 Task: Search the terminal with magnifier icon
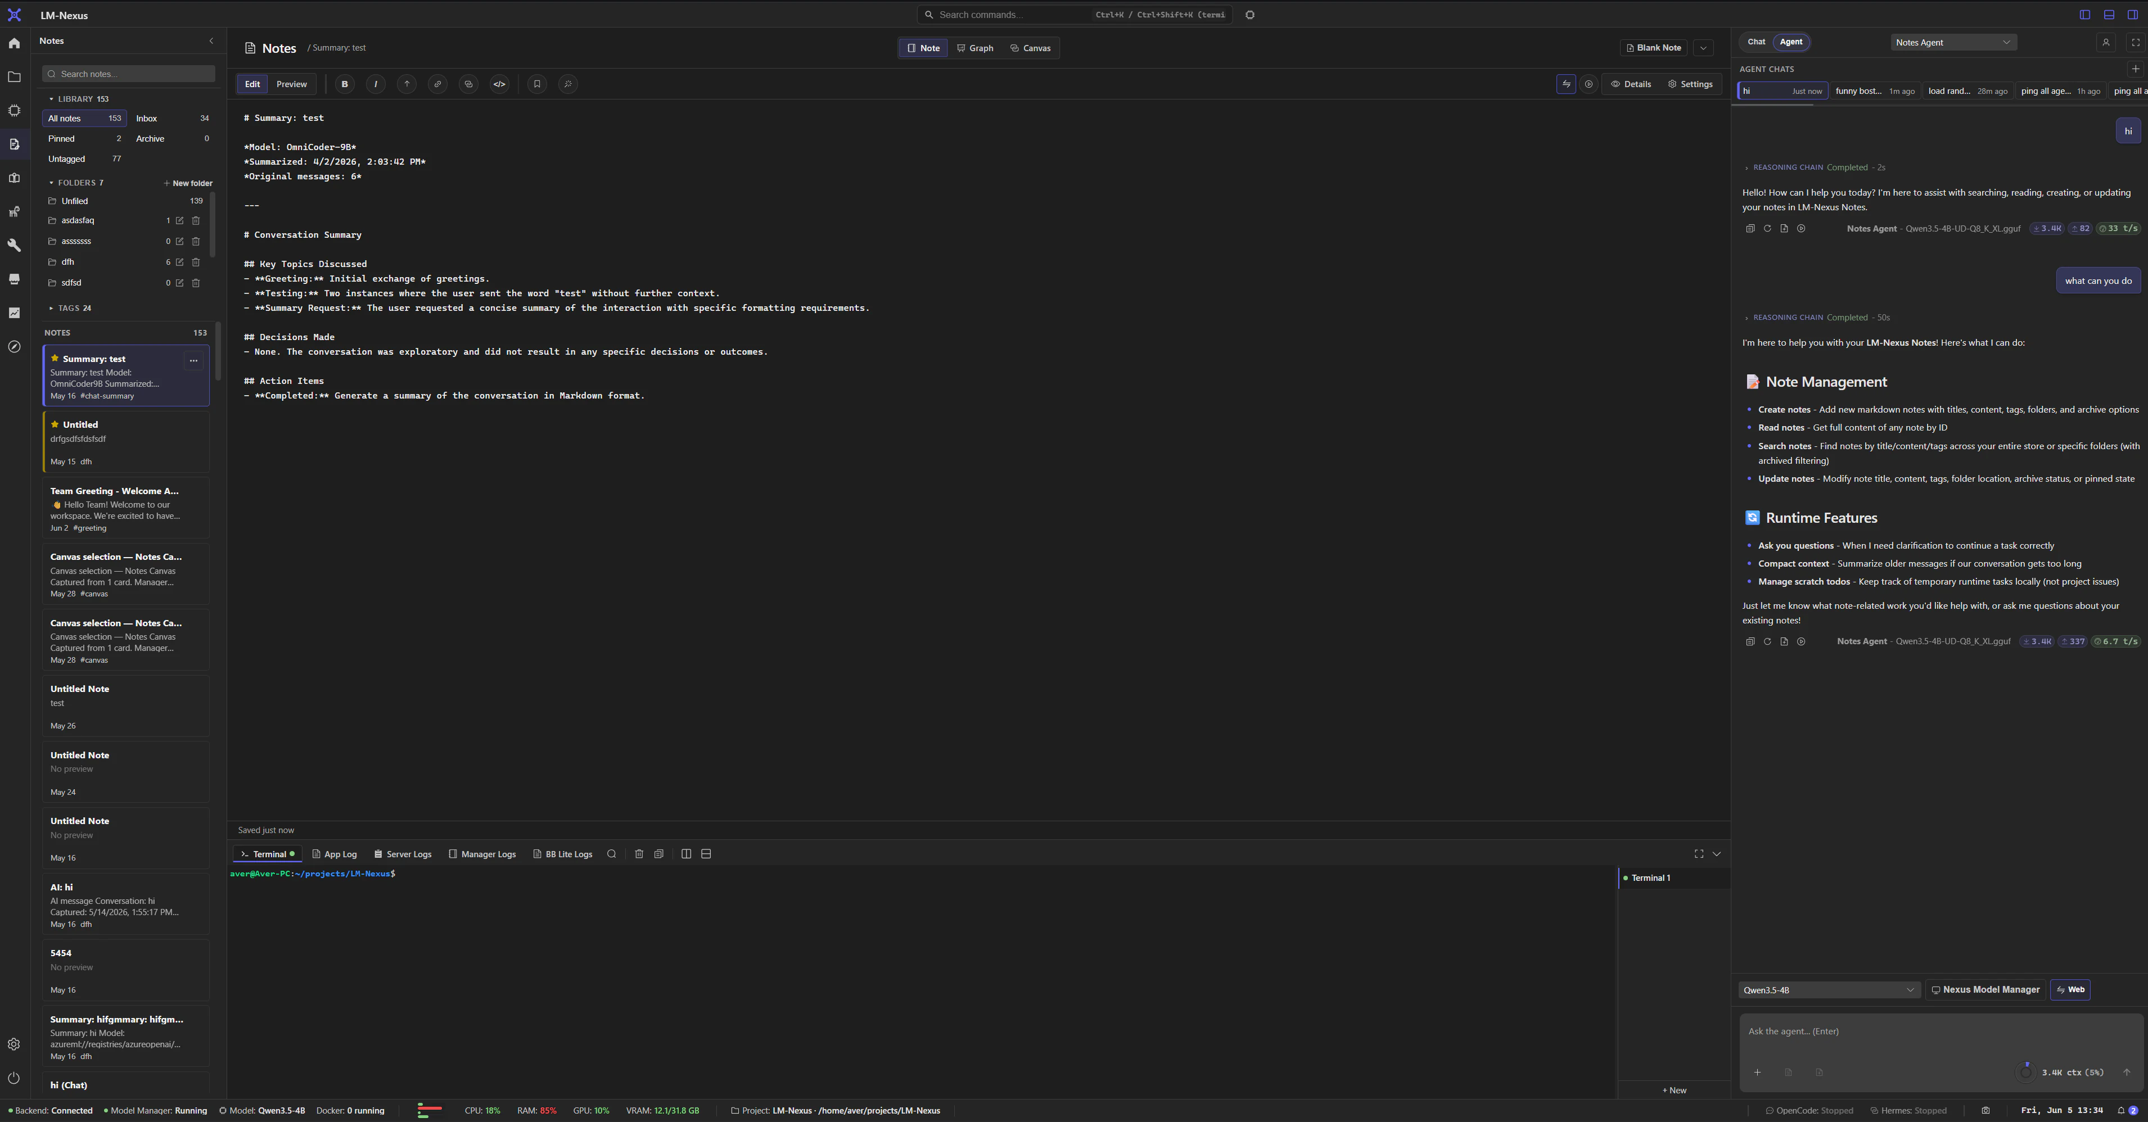(x=611, y=854)
